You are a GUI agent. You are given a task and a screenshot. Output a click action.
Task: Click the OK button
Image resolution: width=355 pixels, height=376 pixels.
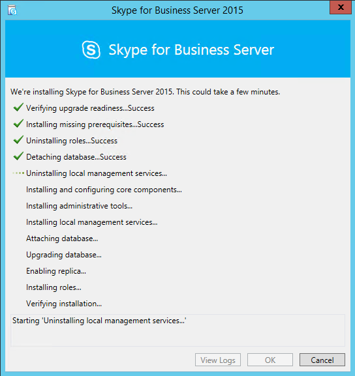click(x=270, y=360)
